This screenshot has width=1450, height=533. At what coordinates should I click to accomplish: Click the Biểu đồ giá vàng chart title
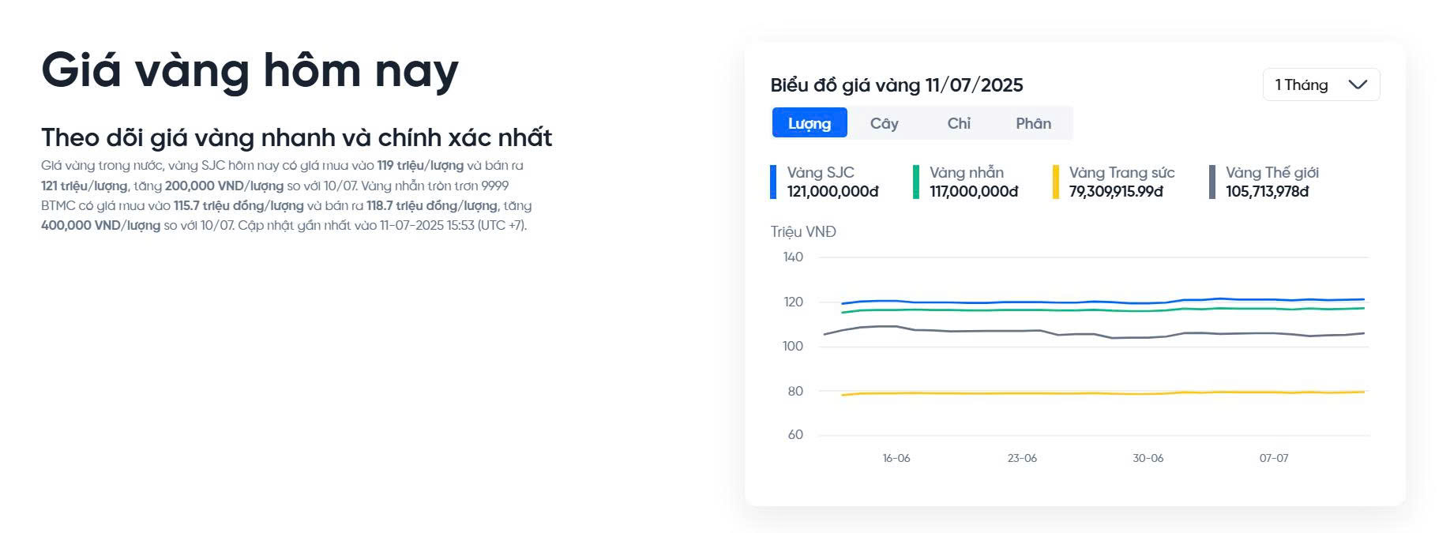tap(896, 85)
